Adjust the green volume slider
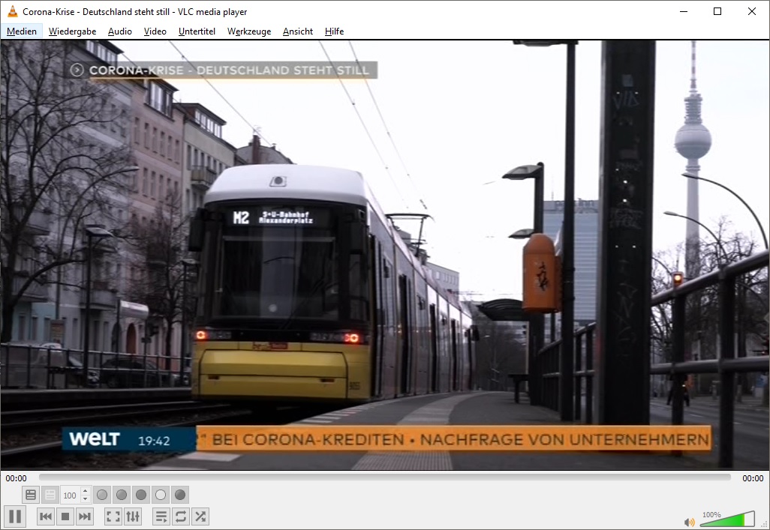This screenshot has height=530, width=770. (x=728, y=520)
